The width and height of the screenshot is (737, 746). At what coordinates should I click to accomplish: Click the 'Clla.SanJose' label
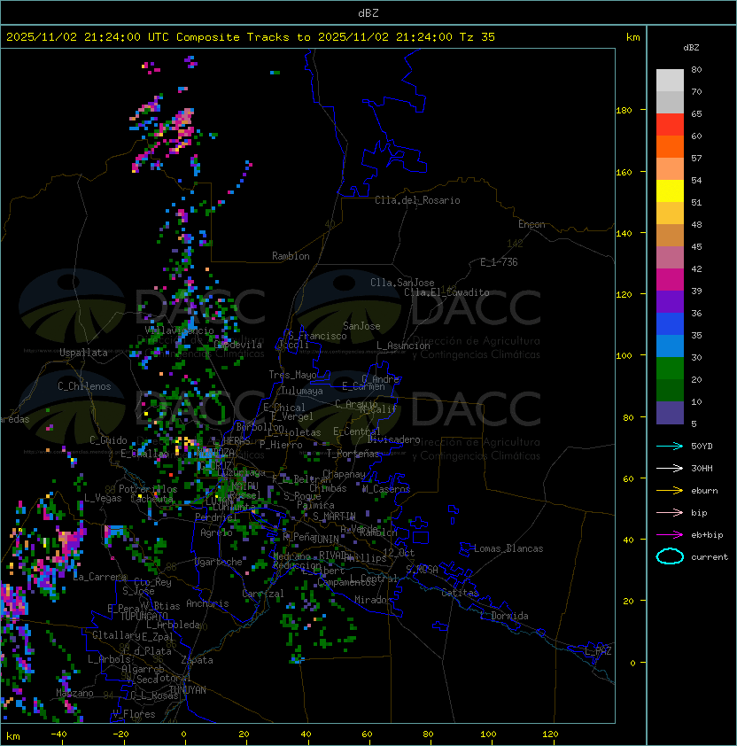click(x=402, y=283)
